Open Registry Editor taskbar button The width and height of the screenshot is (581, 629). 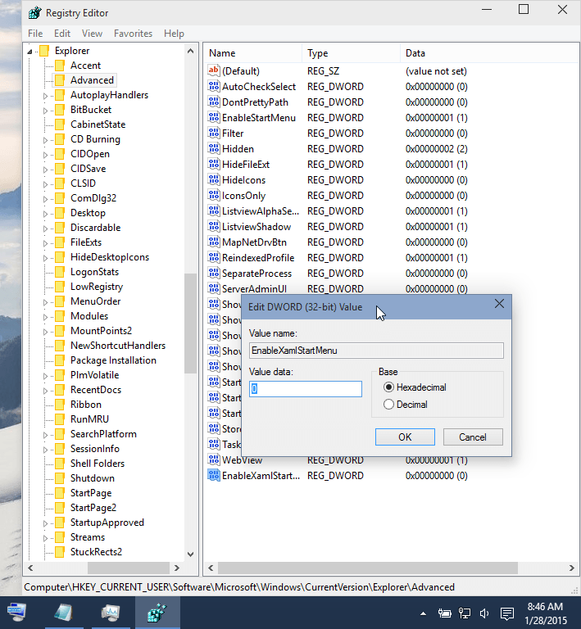(157, 613)
